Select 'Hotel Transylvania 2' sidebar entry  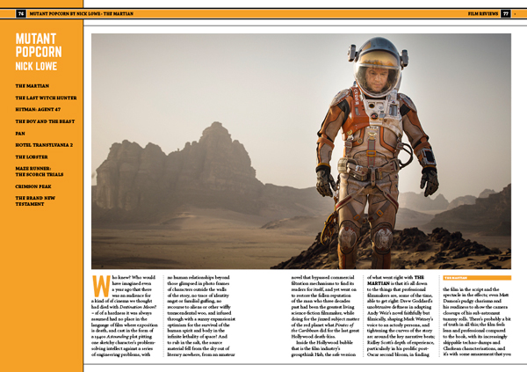tap(44, 145)
